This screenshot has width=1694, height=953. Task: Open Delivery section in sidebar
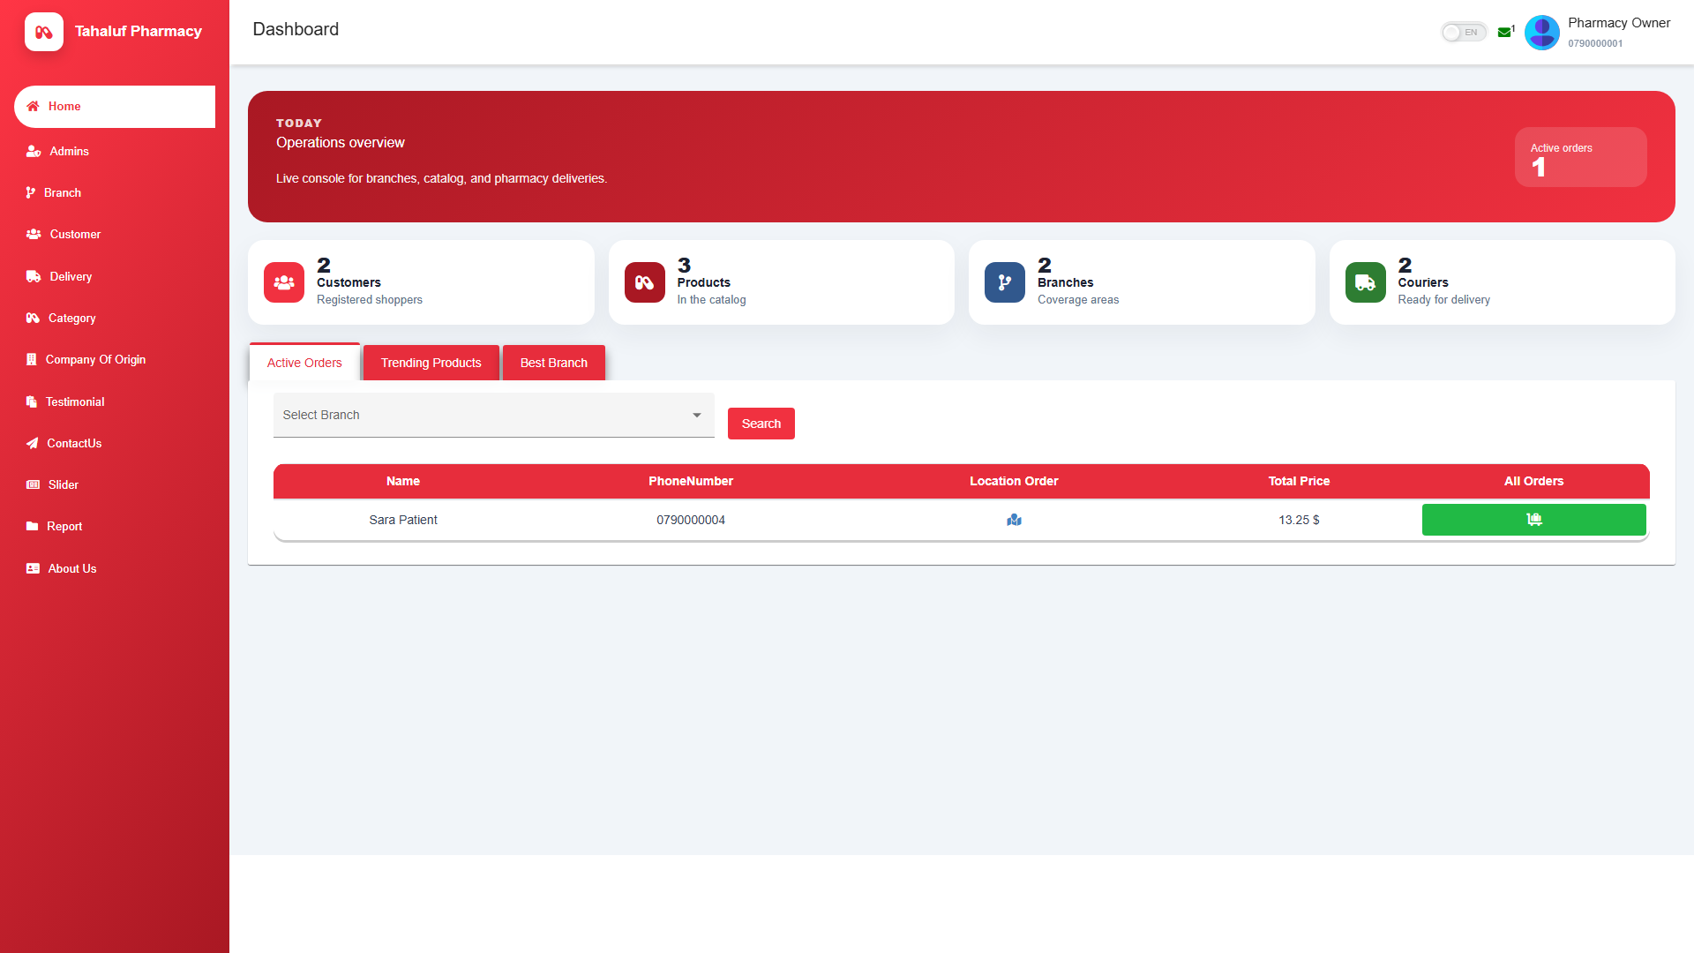115,276
